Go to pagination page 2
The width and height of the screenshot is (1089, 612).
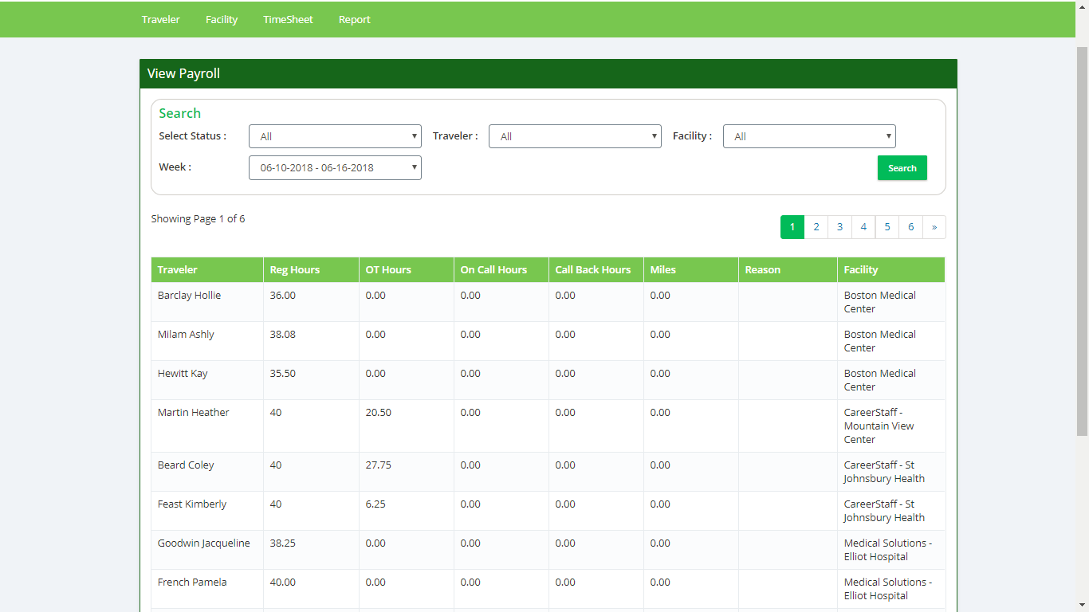point(816,227)
